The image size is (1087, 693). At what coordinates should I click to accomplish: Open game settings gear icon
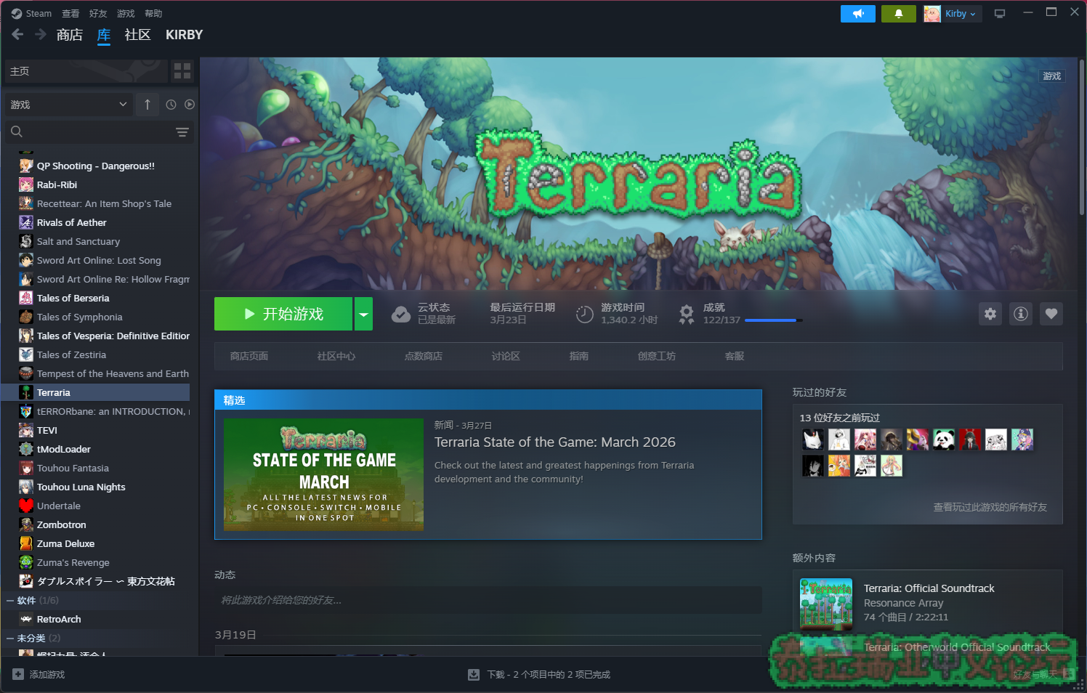pyautogui.click(x=990, y=314)
